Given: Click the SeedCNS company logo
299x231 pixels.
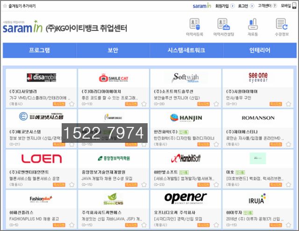Looking at the screenshot, I should [x=113, y=199].
